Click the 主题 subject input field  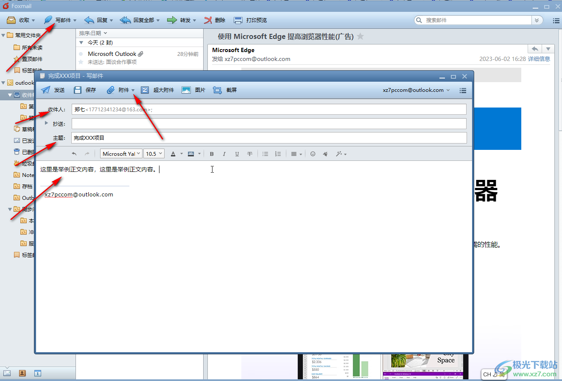269,138
